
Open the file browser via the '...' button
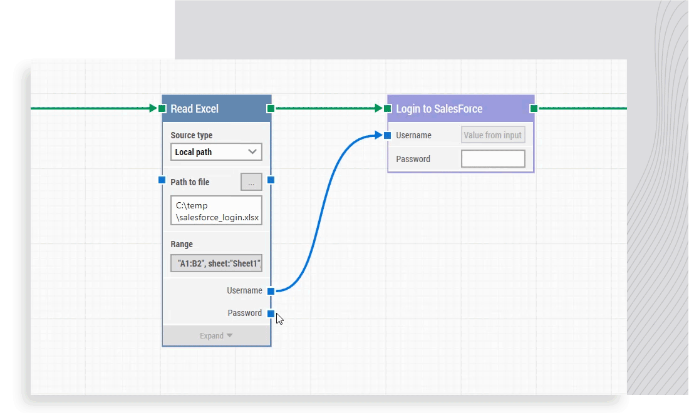coord(251,181)
